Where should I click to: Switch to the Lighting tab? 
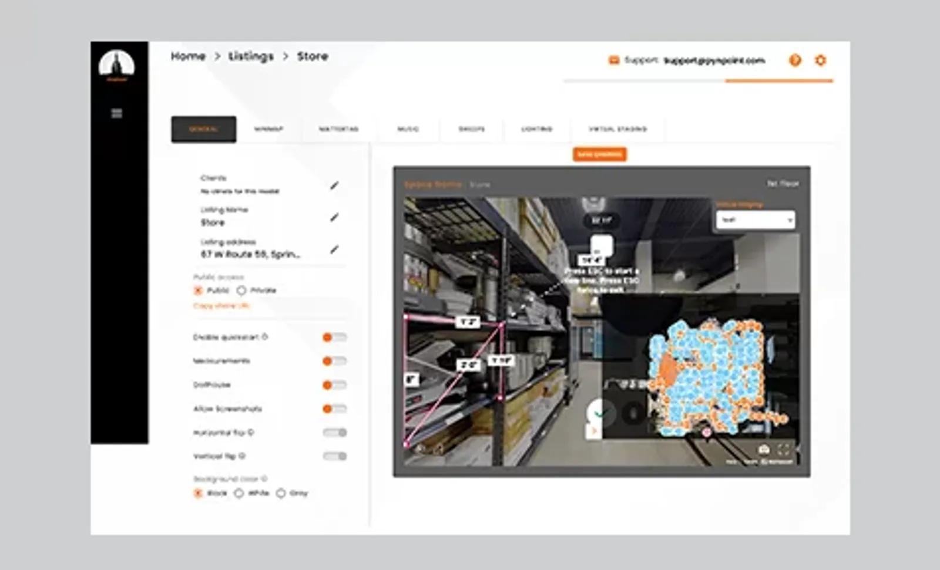point(537,129)
